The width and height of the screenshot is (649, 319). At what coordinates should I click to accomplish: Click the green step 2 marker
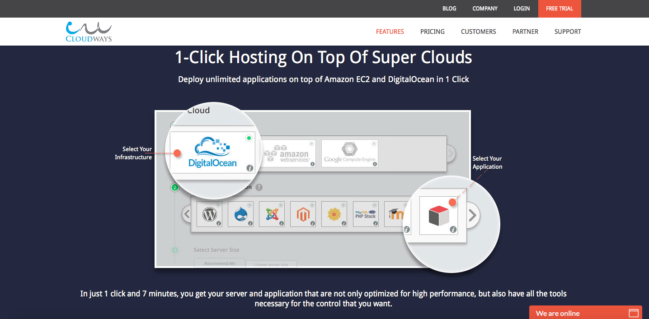coord(175,187)
